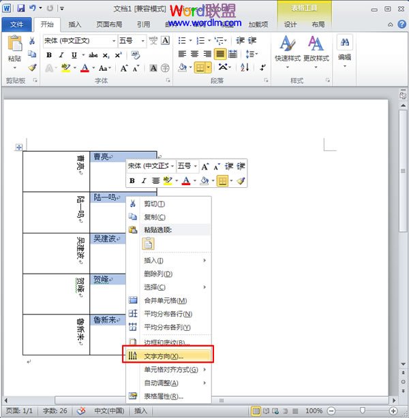Viewport: 409px width, 418px height.
Task: Toggle justify alignment in ribbon
Action: click(x=220, y=54)
